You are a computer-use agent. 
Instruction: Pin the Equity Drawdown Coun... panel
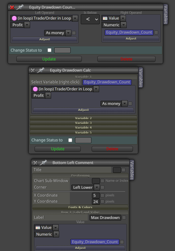coord(20,7)
